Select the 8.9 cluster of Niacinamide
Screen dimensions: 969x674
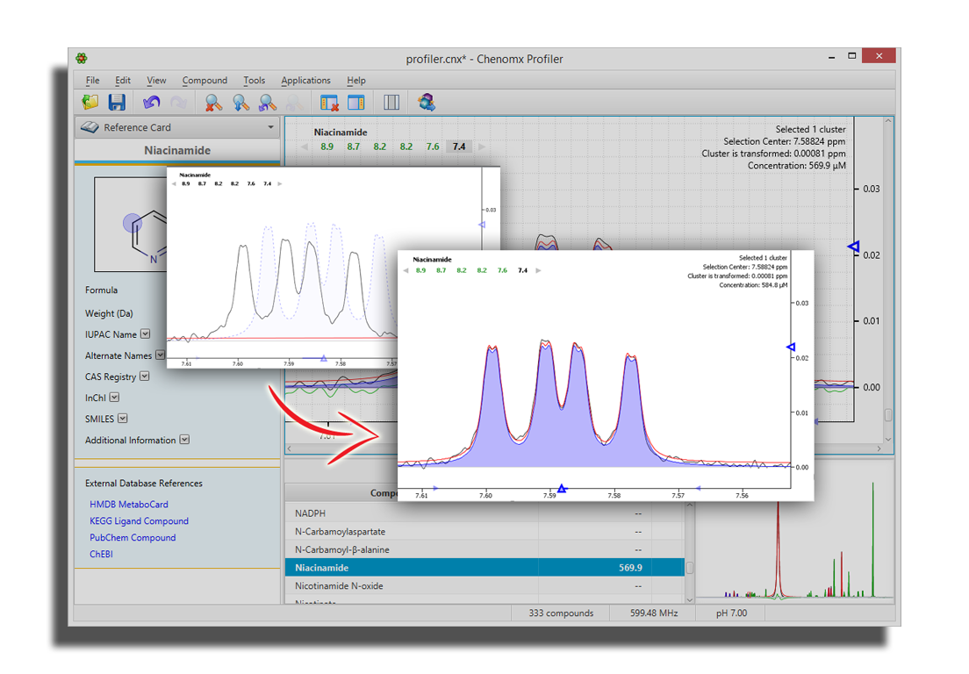tap(327, 147)
